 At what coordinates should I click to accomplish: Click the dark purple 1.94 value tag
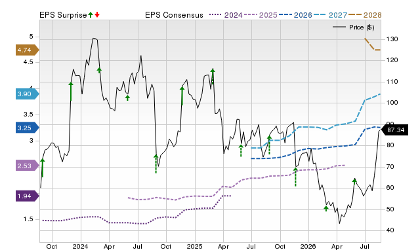point(28,196)
